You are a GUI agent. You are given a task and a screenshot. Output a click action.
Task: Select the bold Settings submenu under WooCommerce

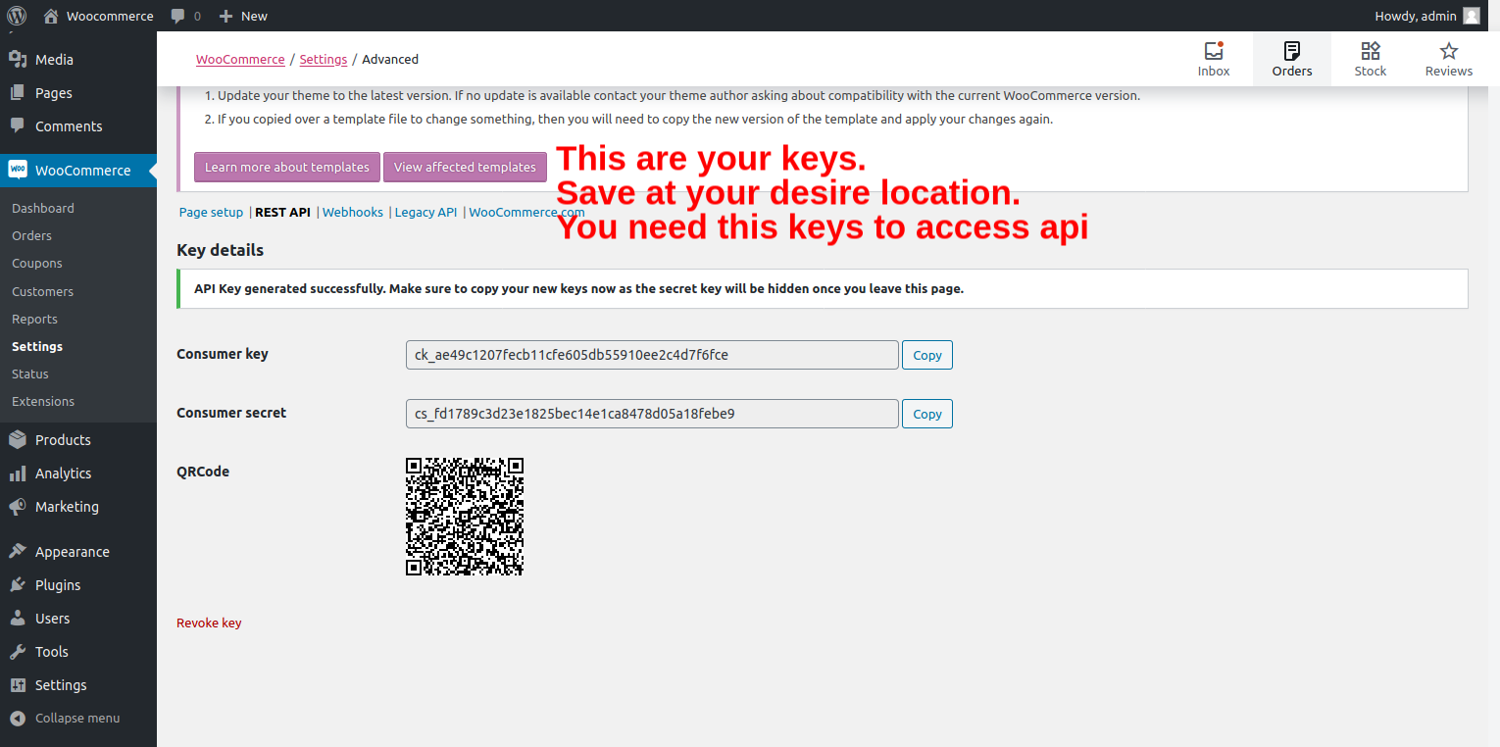coord(37,346)
